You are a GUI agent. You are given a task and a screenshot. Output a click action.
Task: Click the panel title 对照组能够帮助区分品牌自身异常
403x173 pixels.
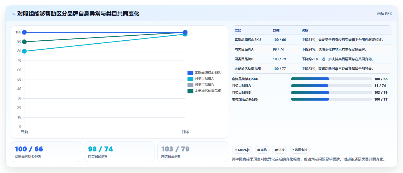pos(78,14)
